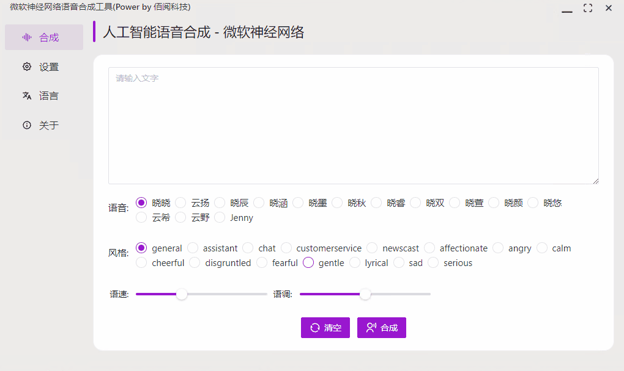Select the newscast style
This screenshot has height=371, width=624.
tap(372, 248)
